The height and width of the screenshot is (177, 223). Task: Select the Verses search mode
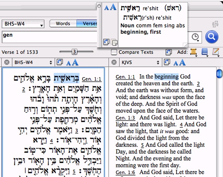(x=87, y=23)
